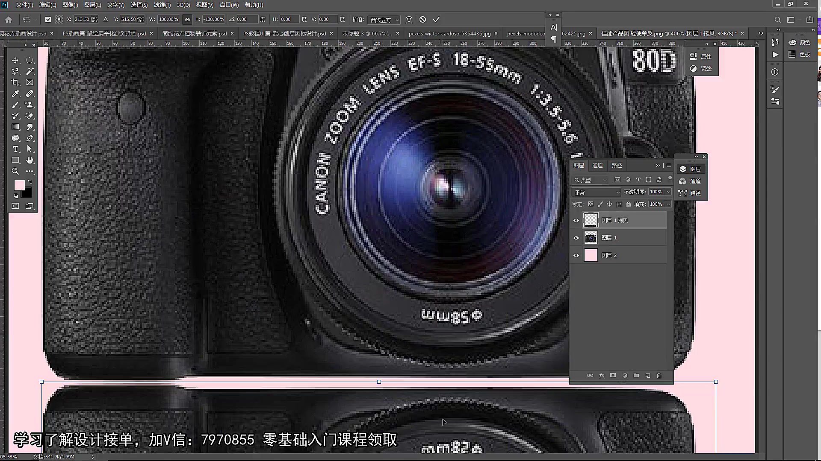Open the interpolation 两次立方 dropdown
This screenshot has width=821, height=461.
[384, 20]
